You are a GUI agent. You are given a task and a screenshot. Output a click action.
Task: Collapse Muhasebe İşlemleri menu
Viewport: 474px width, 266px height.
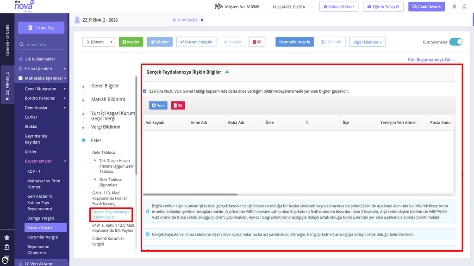click(x=65, y=78)
